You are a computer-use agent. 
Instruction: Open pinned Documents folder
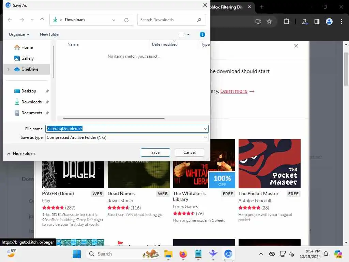coord(32,113)
